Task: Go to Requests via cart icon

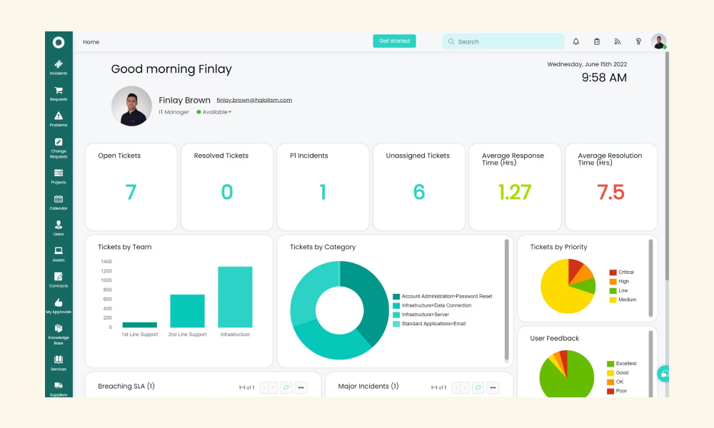Action: pyautogui.click(x=59, y=93)
